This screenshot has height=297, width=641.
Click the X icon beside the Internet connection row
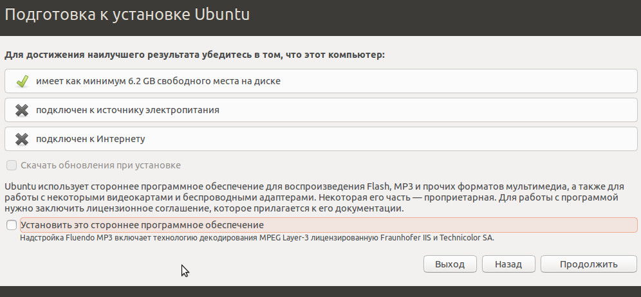(x=22, y=139)
